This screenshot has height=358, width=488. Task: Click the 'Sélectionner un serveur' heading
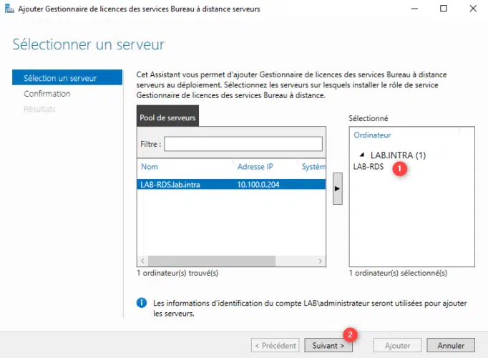click(89, 44)
